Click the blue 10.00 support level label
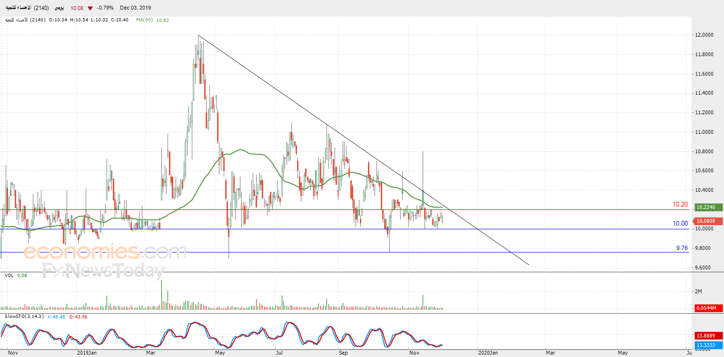Screen dimensions: 724x357 pos(680,224)
